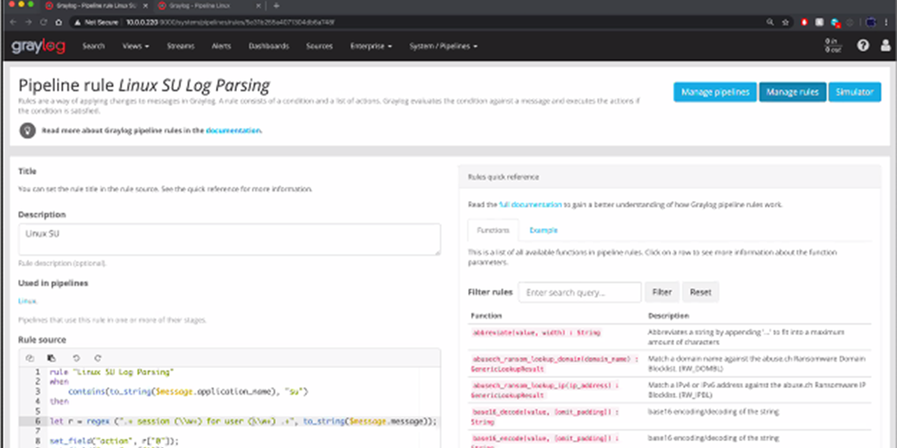Click the copy icon in rule source toolbar
This screenshot has height=448, width=897.
tap(30, 358)
